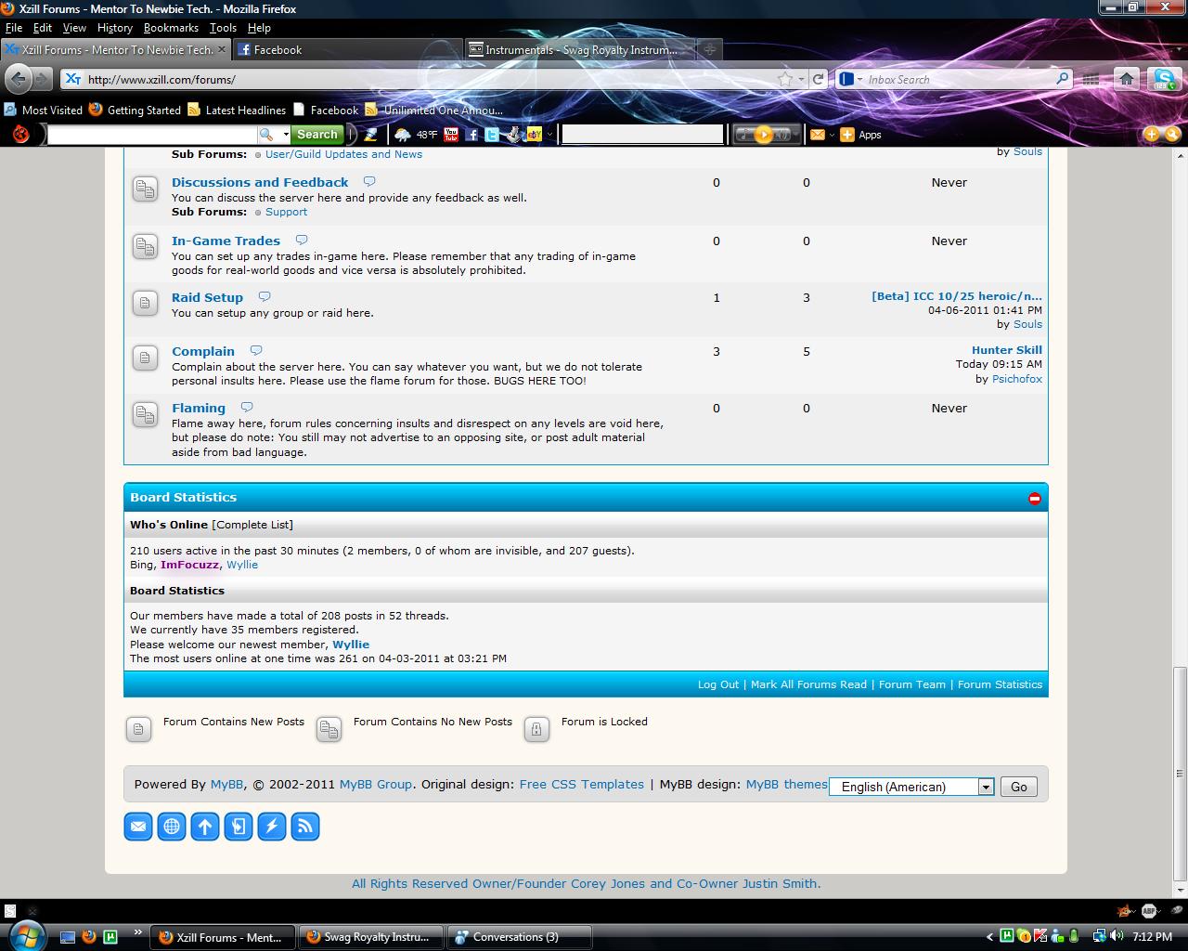
Task: Open Conversations (3) in the taskbar
Action: pyautogui.click(x=519, y=937)
